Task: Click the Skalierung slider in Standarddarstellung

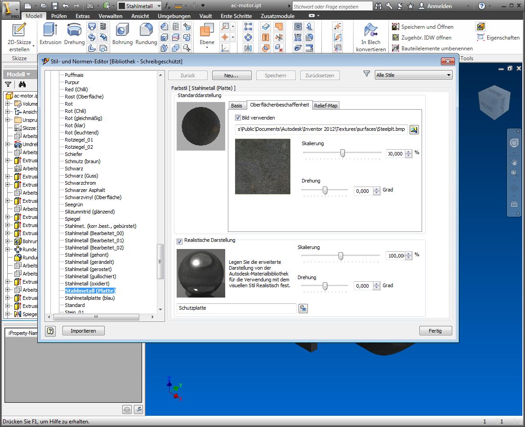Action: (343, 153)
